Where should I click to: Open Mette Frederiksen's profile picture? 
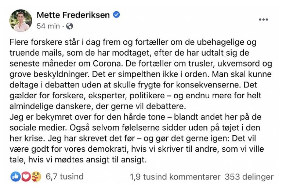pyautogui.click(x=21, y=20)
